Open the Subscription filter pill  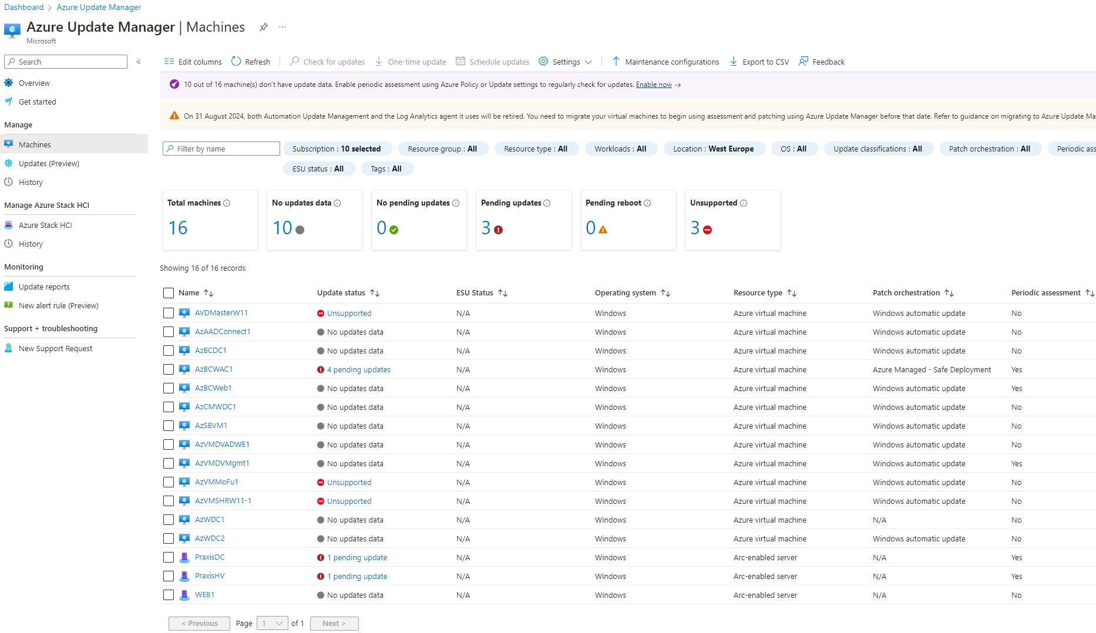[337, 149]
